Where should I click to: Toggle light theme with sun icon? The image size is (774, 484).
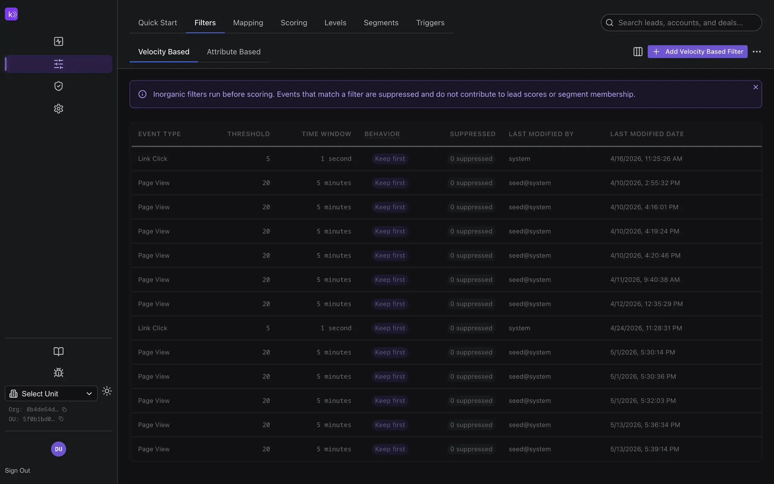point(107,391)
